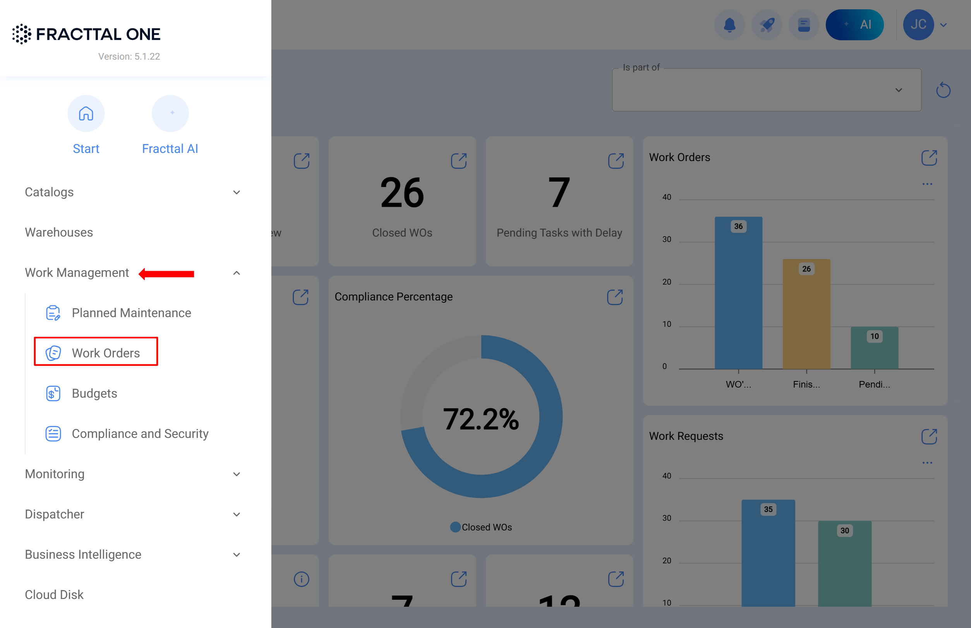Toggle Closed WOs legend in donut chart
The height and width of the screenshot is (628, 971).
[481, 527]
